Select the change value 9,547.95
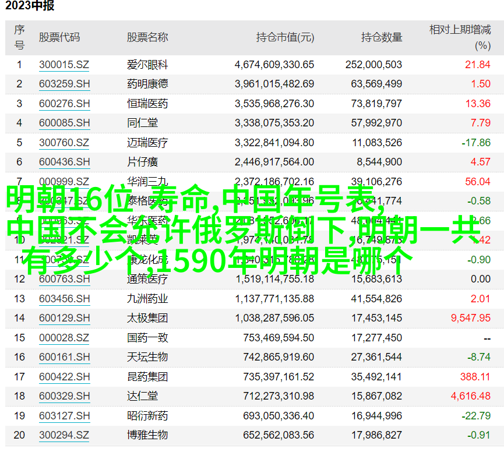The image size is (504, 452). [471, 318]
